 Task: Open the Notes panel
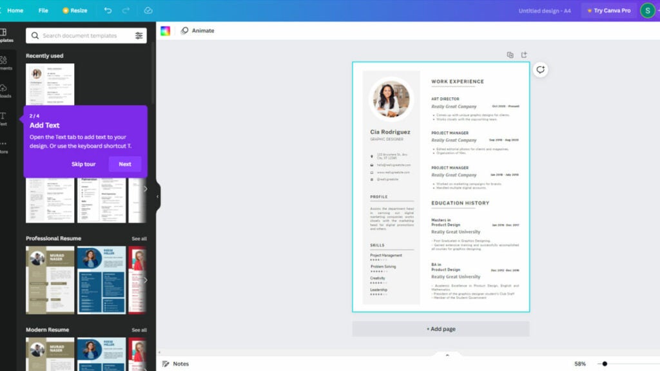[x=175, y=364]
